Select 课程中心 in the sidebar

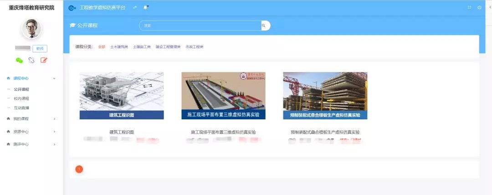tap(20, 78)
